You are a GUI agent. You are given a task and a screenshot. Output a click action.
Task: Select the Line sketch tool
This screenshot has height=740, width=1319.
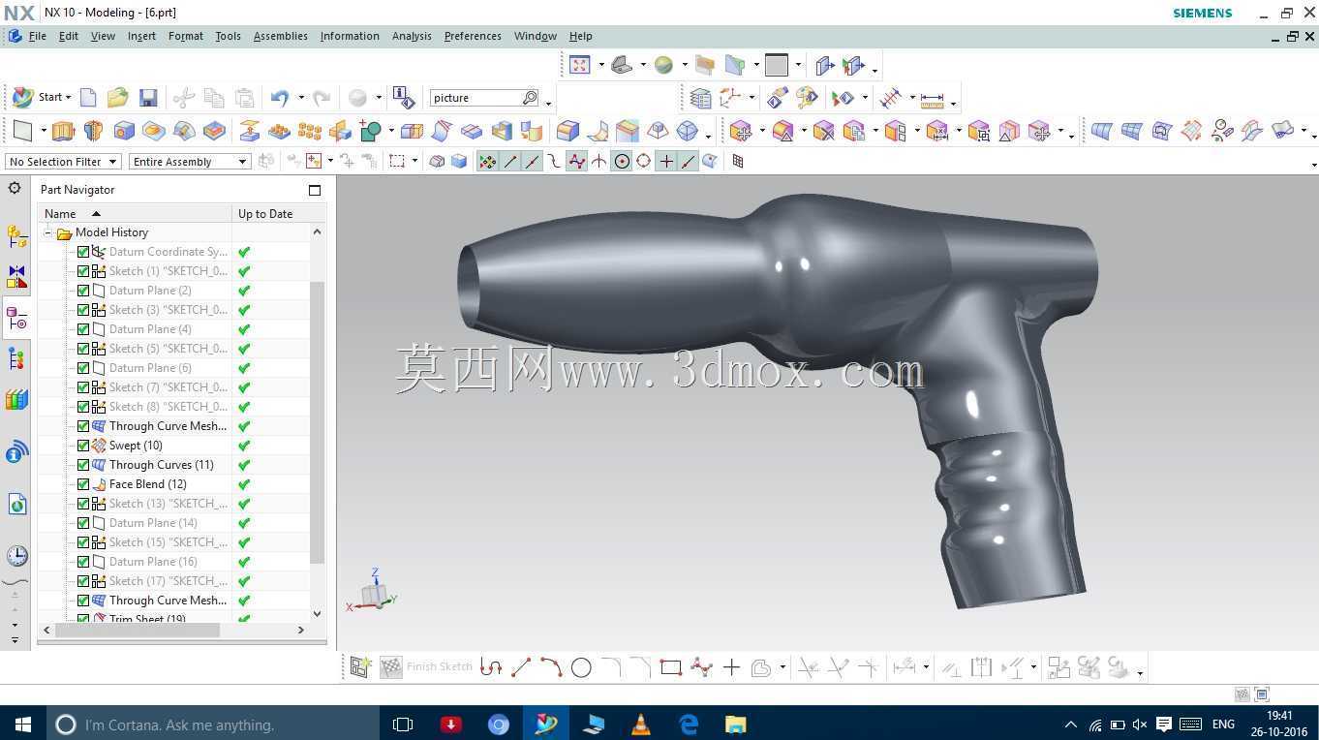[521, 667]
